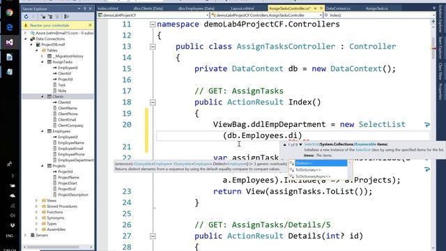
Task: Click the Connect to Database toolbar icon
Action: (43, 17)
